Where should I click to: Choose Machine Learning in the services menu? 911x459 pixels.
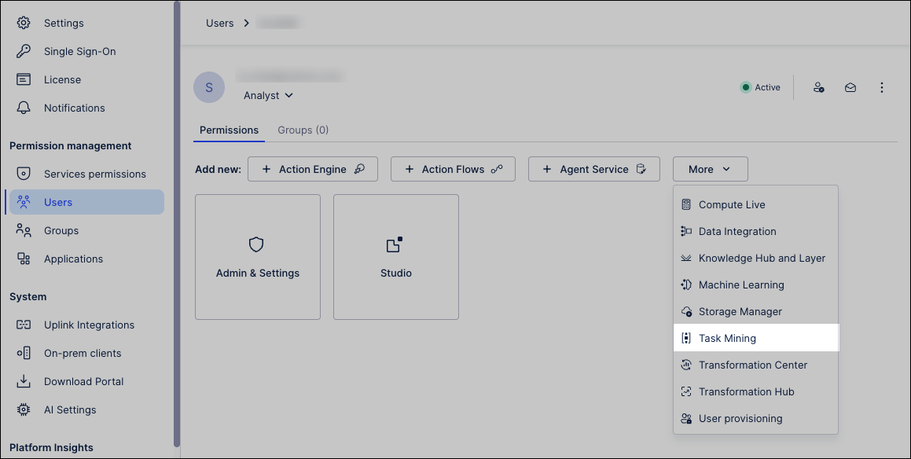pos(741,285)
